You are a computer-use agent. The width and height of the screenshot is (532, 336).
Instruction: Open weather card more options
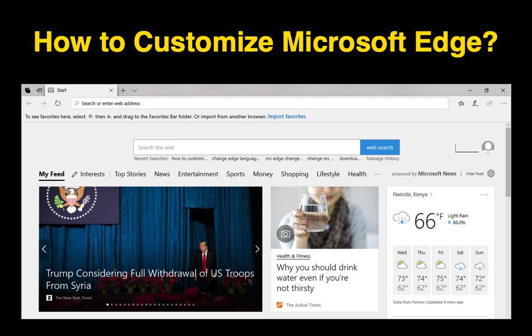point(484,195)
